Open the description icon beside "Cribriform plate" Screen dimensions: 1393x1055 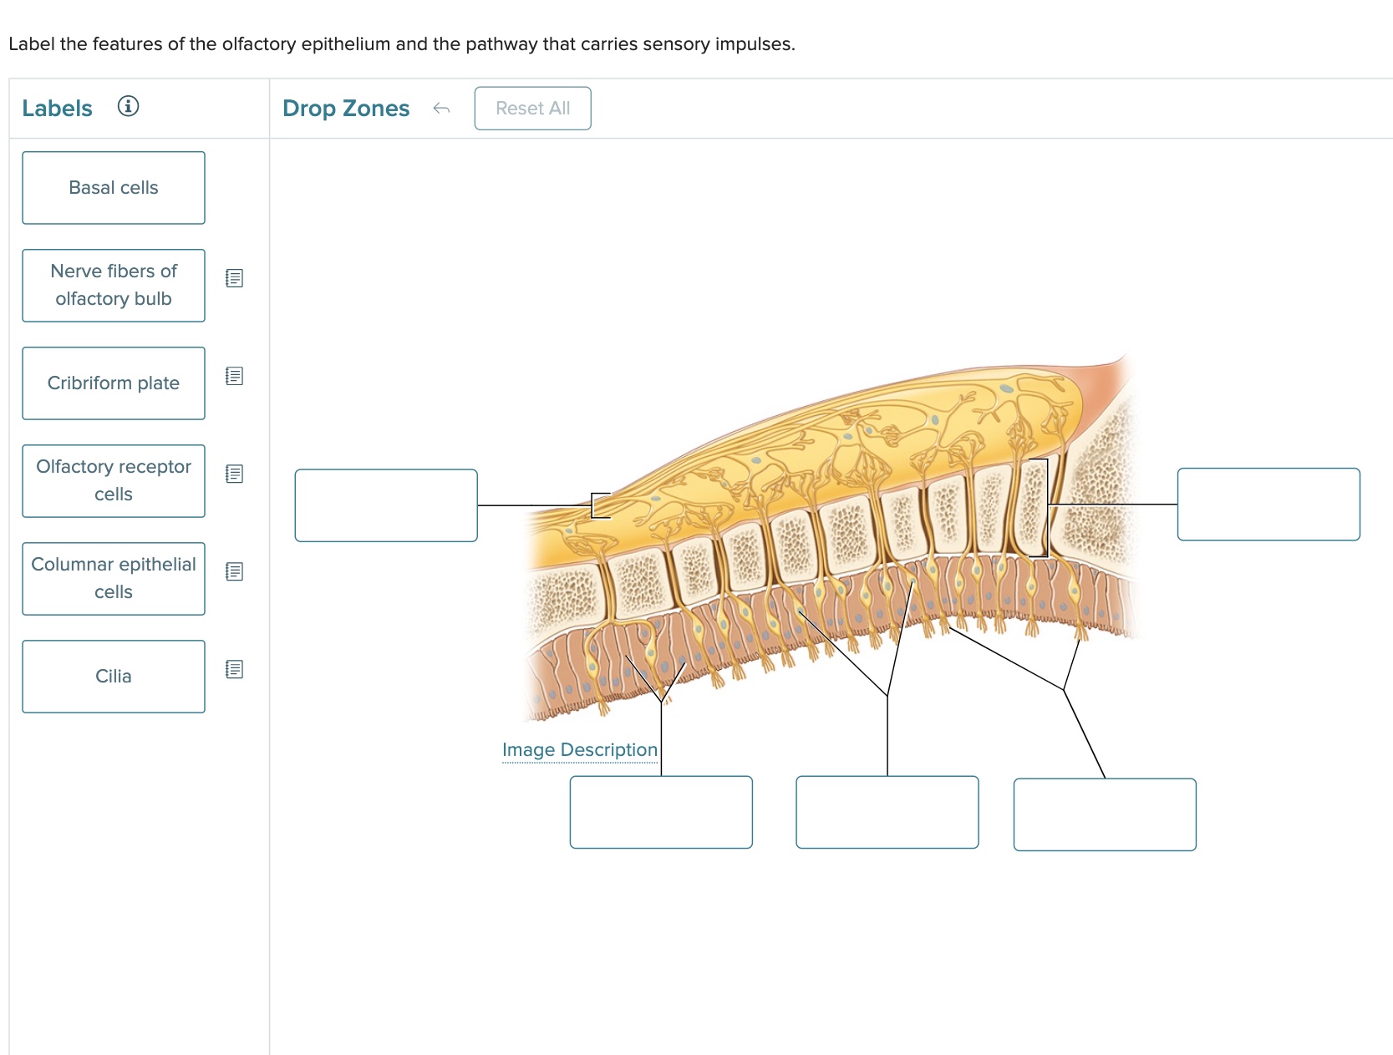(x=234, y=376)
